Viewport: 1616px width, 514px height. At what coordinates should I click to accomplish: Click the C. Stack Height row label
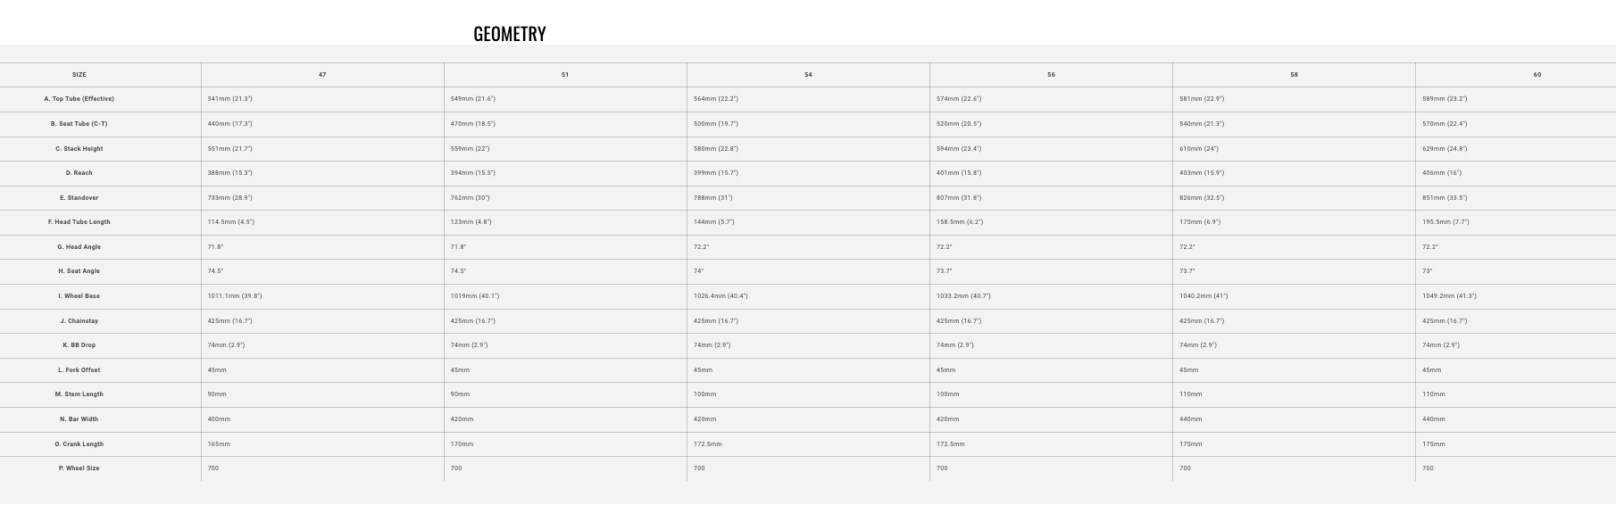pos(79,149)
